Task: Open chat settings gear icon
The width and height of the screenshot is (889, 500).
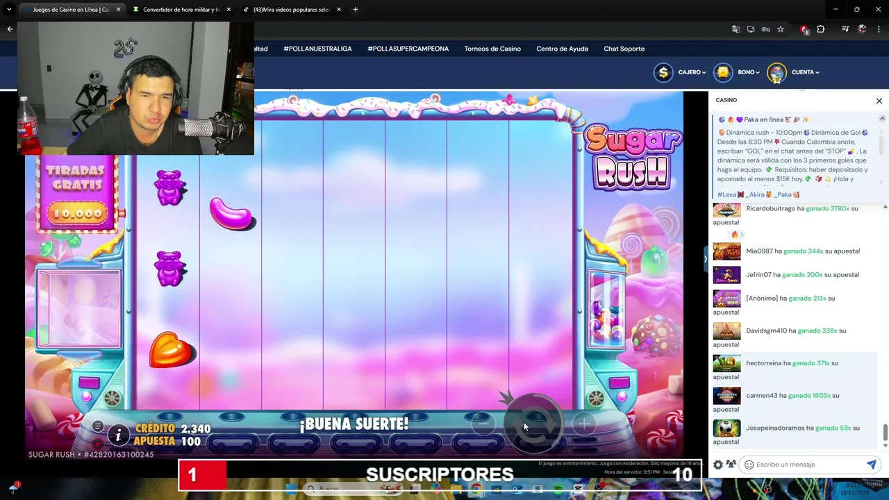Action: tap(718, 465)
